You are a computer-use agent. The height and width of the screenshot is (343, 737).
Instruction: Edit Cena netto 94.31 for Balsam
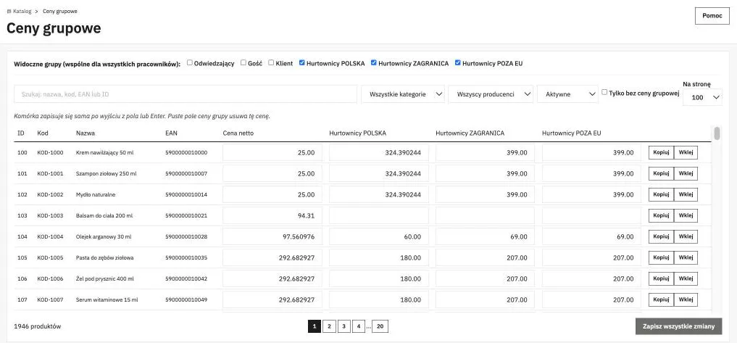coord(272,215)
